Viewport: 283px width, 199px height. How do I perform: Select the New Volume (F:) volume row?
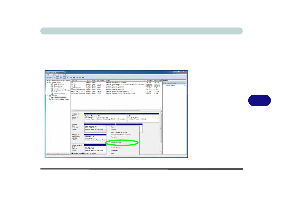tap(116, 90)
